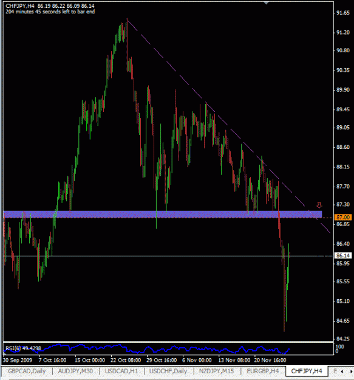Click the 13 Nov 08:00 time label
The image size is (354, 380).
(234, 360)
